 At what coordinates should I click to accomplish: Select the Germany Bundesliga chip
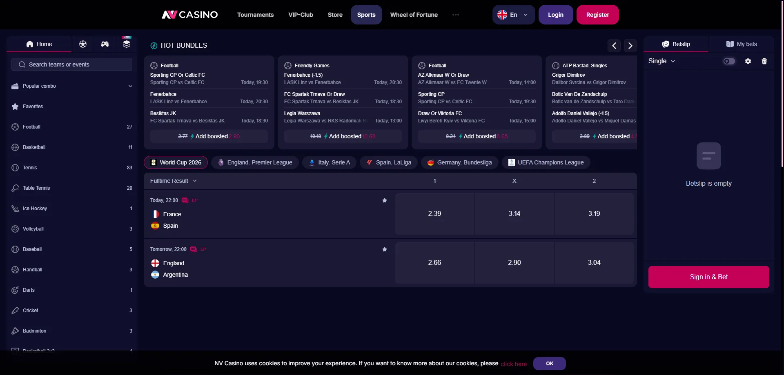click(459, 162)
